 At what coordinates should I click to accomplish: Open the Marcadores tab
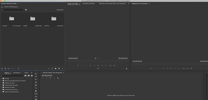tap(17, 73)
